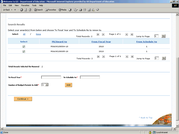Open the Search pane from the toolbar

(x=38, y=10)
